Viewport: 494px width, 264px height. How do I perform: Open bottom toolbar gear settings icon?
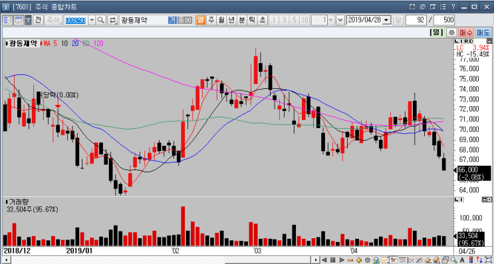(368, 260)
